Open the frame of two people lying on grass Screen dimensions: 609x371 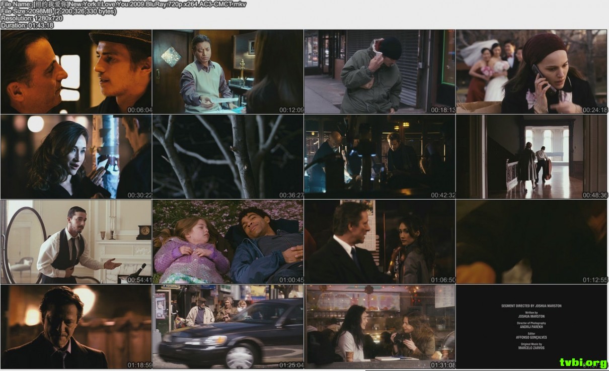click(x=228, y=242)
